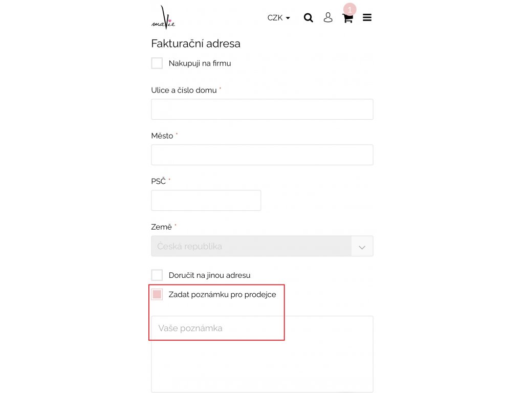This screenshot has width=524, height=393.
Task: Expand the CZK currency dropdown
Action: 278,18
